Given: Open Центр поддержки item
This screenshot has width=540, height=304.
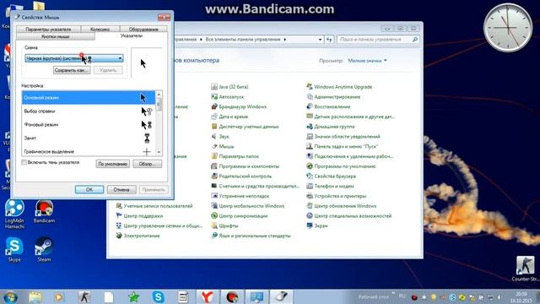Looking at the screenshot, I should 139,216.
